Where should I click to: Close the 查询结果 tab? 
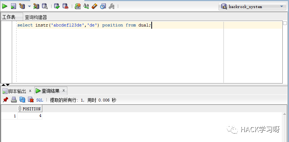[x=64, y=90]
